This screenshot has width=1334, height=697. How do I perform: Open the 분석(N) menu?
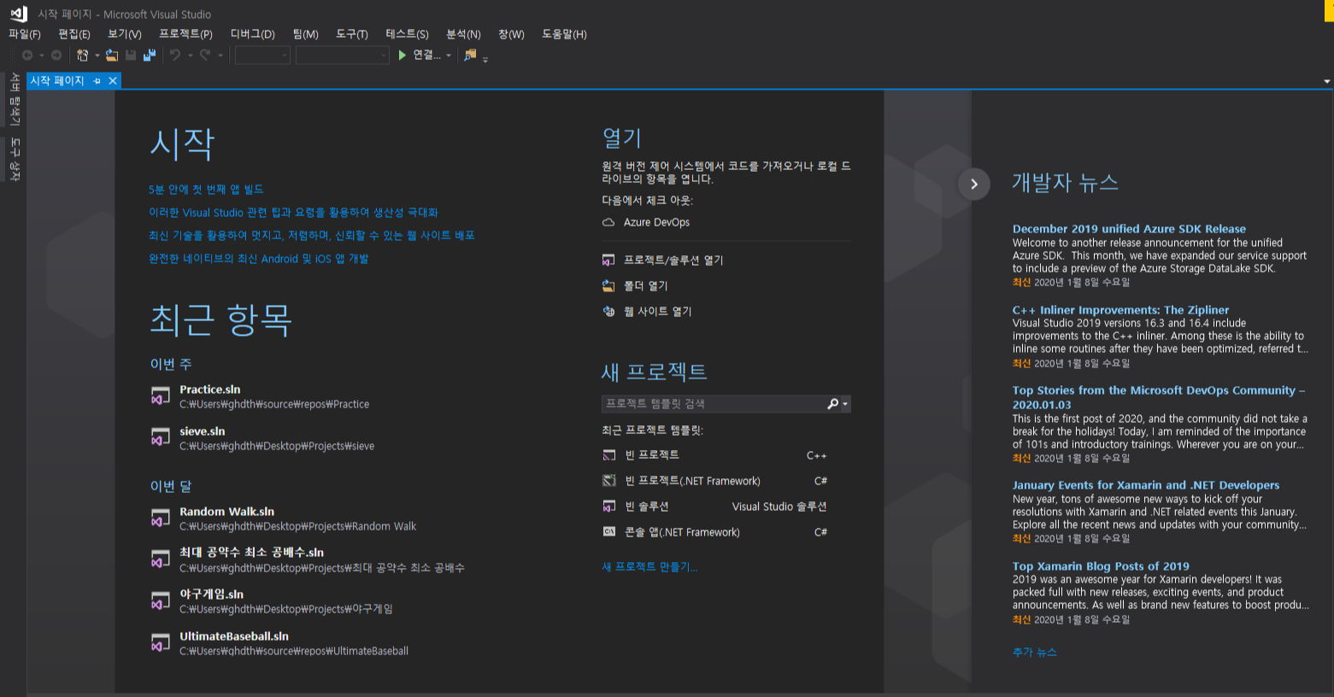coord(463,34)
